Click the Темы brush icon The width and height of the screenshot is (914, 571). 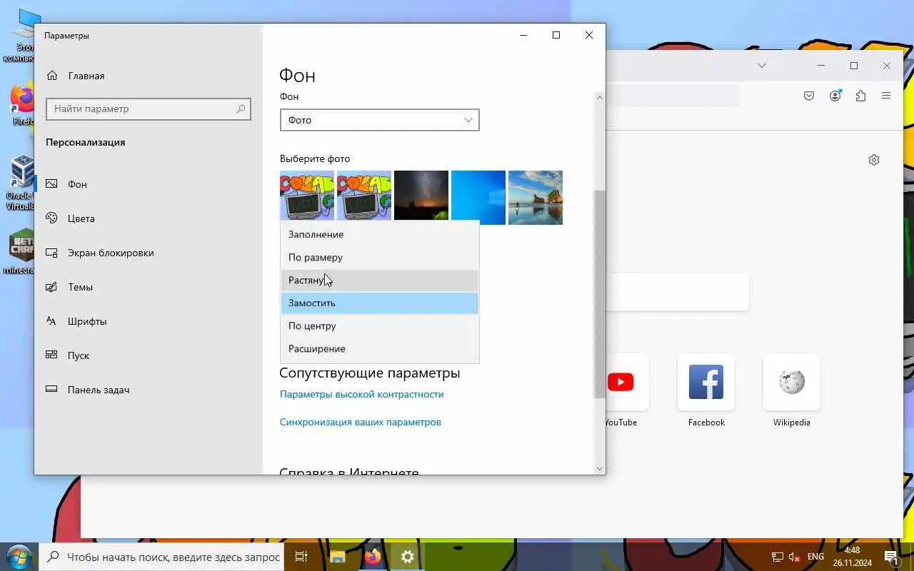click(51, 287)
